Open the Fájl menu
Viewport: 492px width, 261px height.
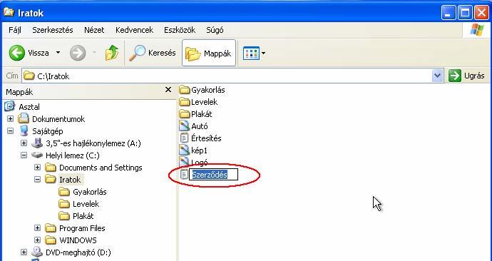(x=15, y=30)
